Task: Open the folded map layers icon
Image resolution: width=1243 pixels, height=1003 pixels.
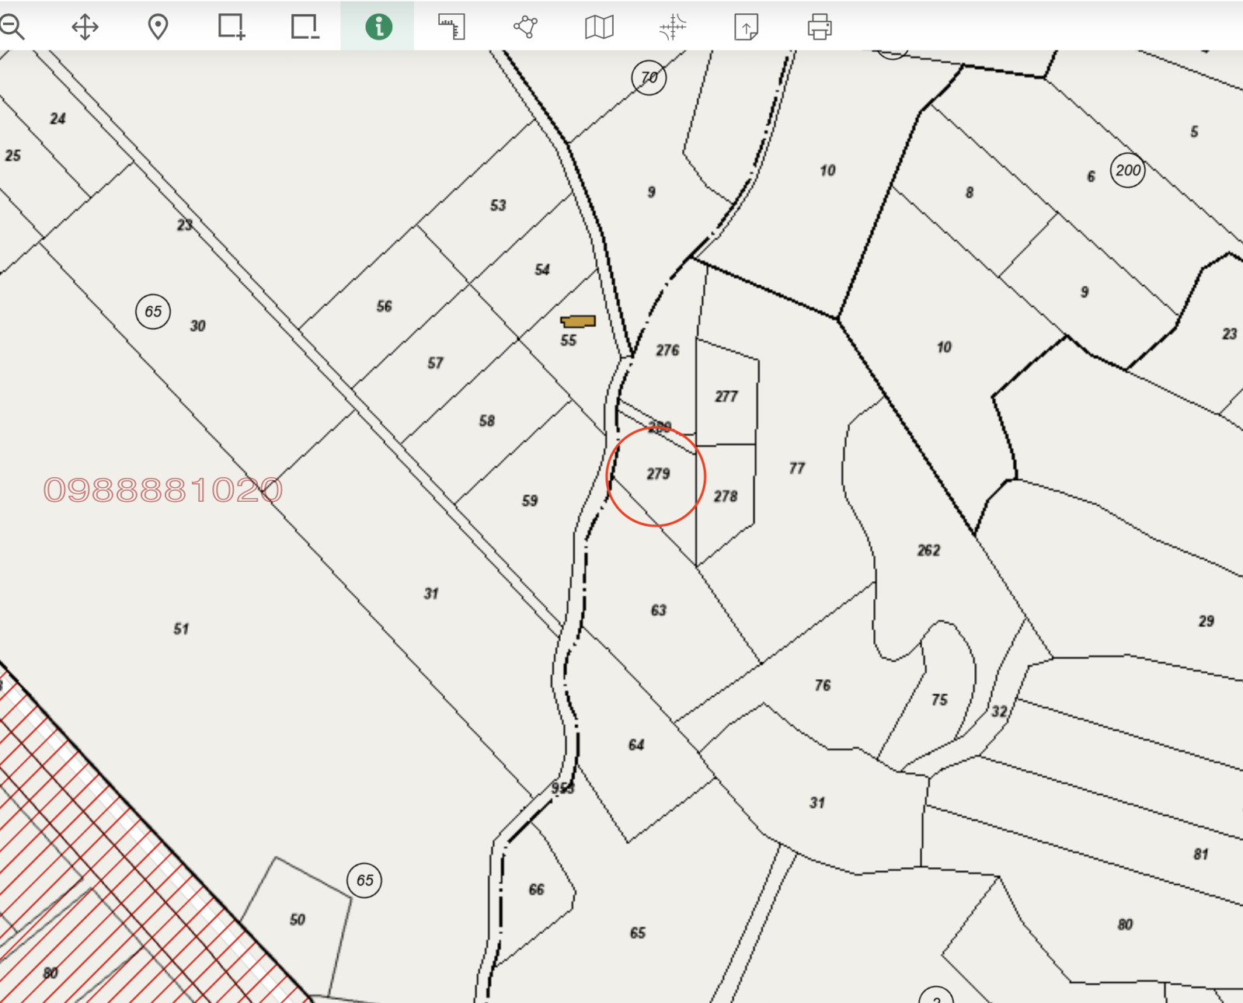Action: 599,27
